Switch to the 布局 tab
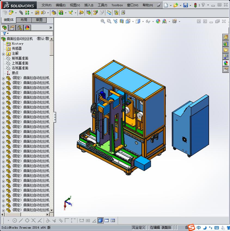This screenshot has width=230, height=231. (24, 20)
